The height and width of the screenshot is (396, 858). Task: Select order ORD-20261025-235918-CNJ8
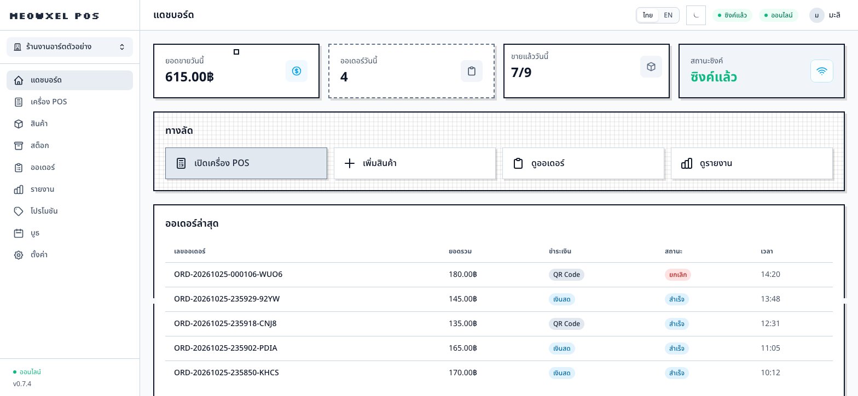pyautogui.click(x=499, y=324)
